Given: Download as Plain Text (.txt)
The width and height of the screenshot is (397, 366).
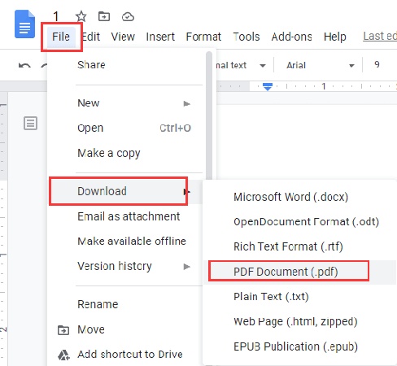Looking at the screenshot, I should point(299,297).
